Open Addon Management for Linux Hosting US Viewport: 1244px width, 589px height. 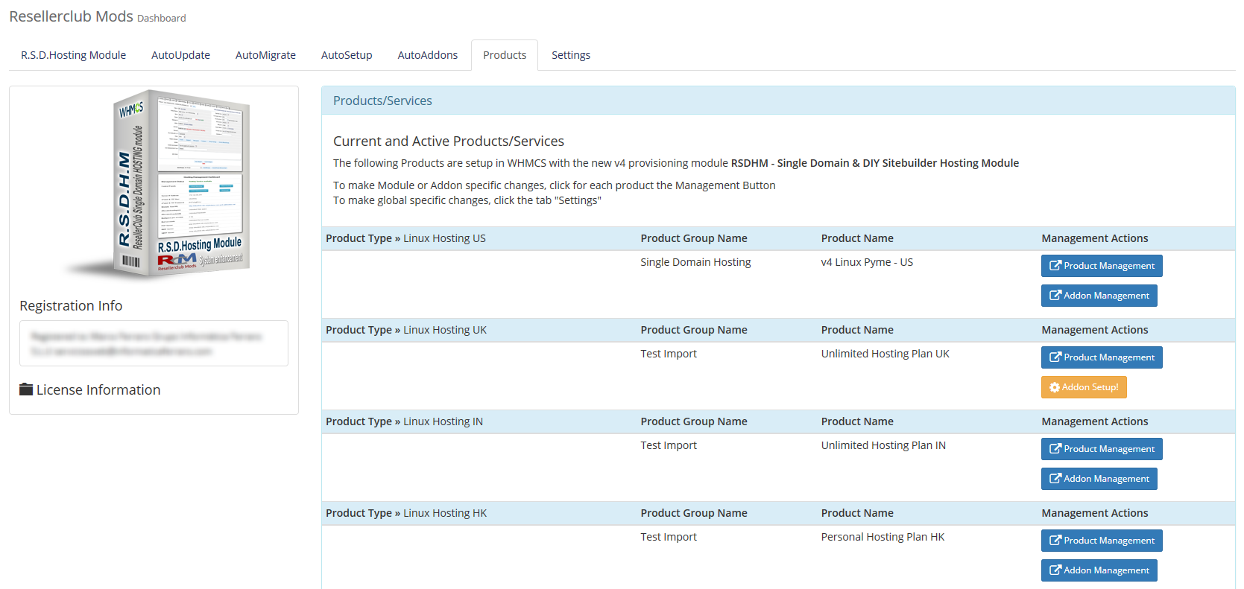point(1099,296)
